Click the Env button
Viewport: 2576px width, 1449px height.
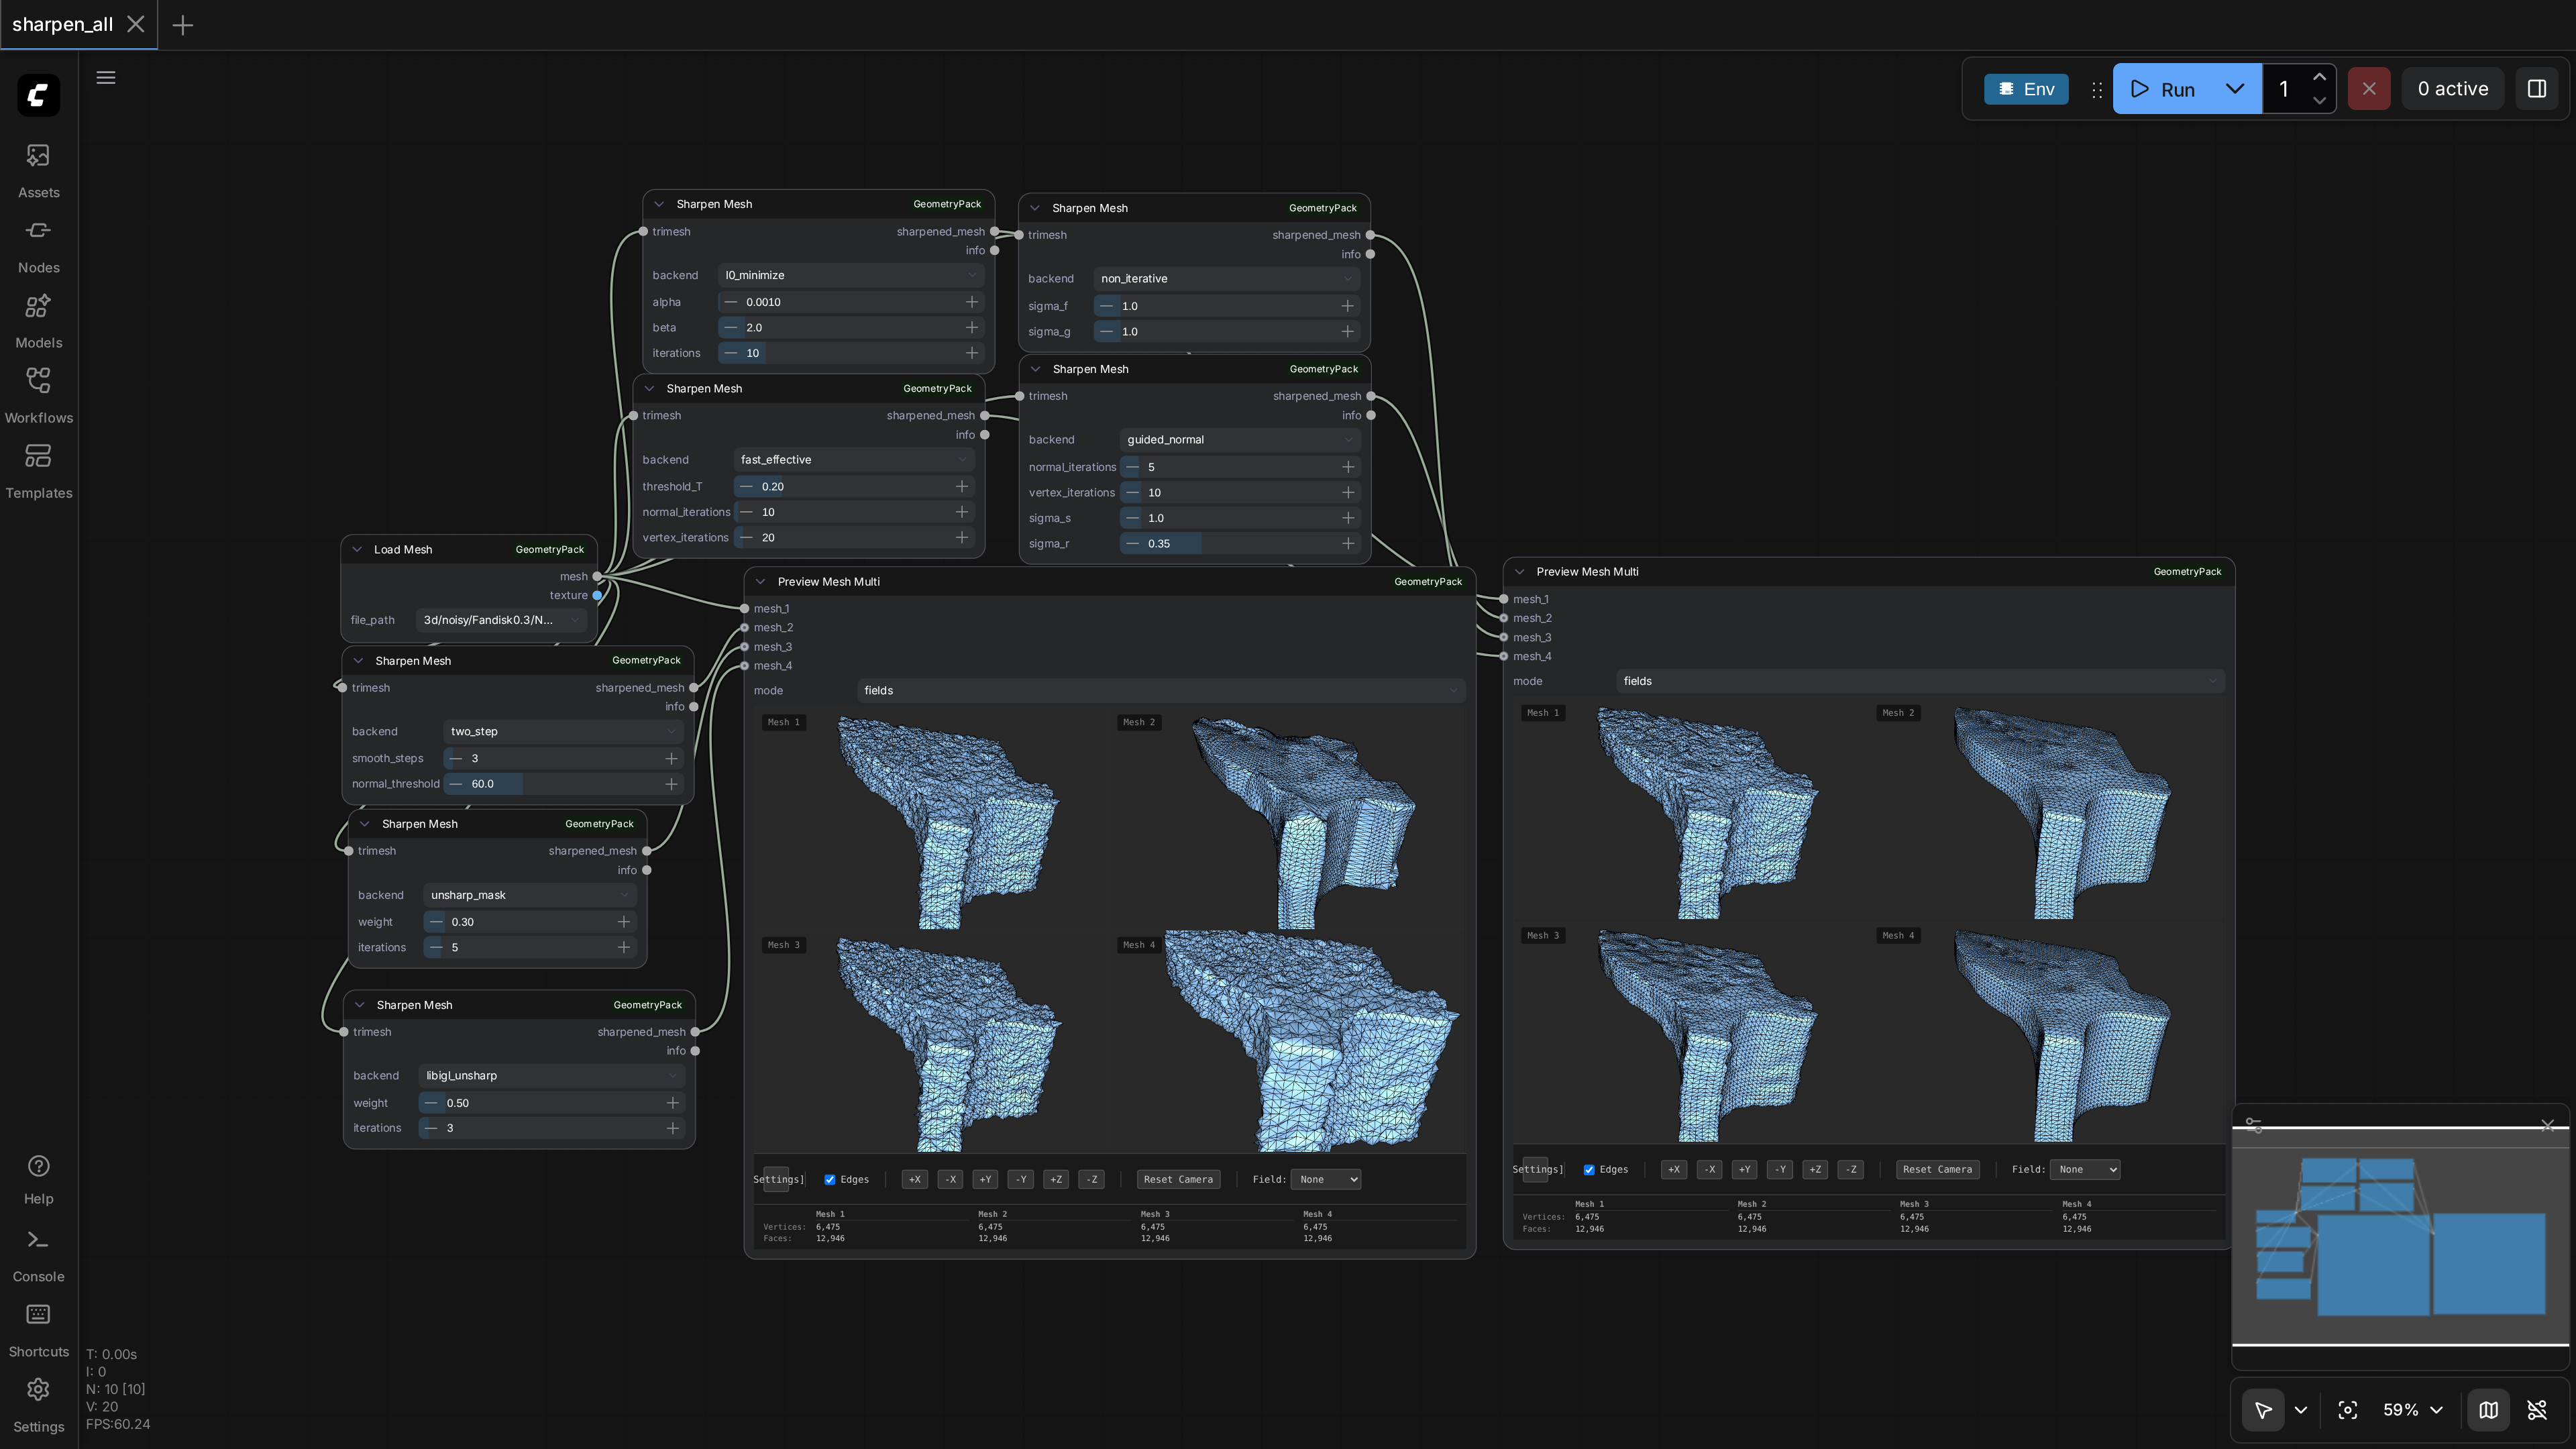pyautogui.click(x=2026, y=89)
